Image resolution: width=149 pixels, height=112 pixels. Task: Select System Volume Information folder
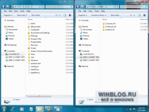[x=40, y=51]
